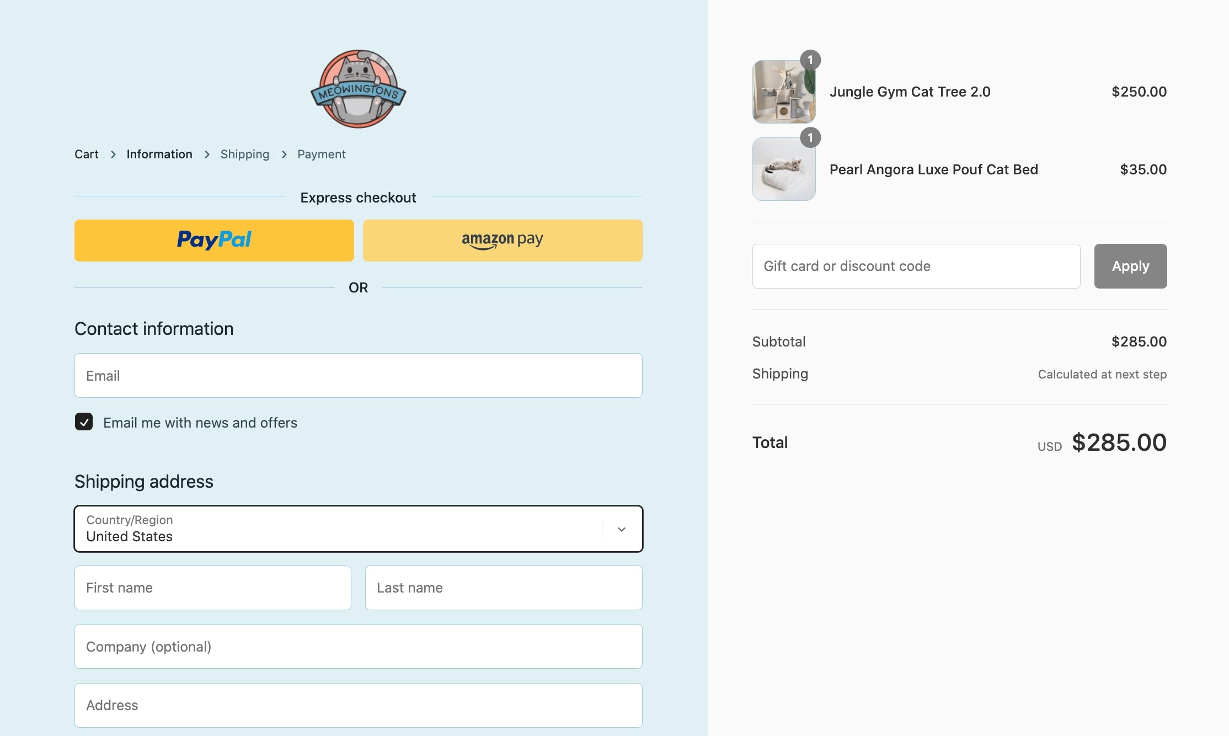The height and width of the screenshot is (736, 1229).
Task: Click the Apply discount code button
Action: [1130, 265]
